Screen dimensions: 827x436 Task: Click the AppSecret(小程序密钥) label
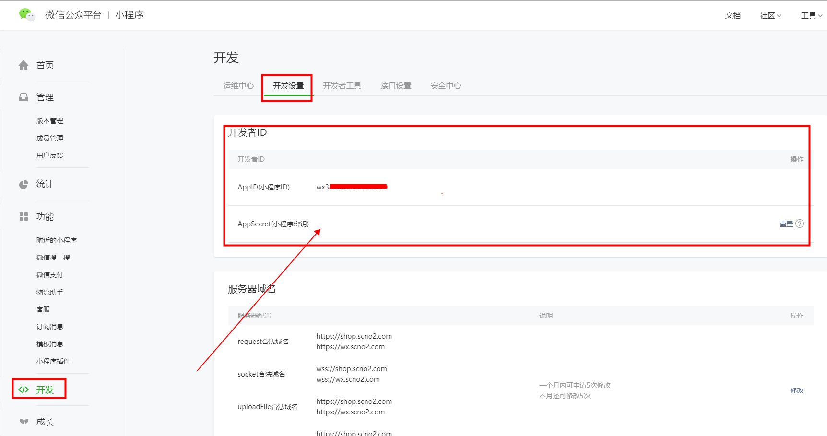point(273,224)
